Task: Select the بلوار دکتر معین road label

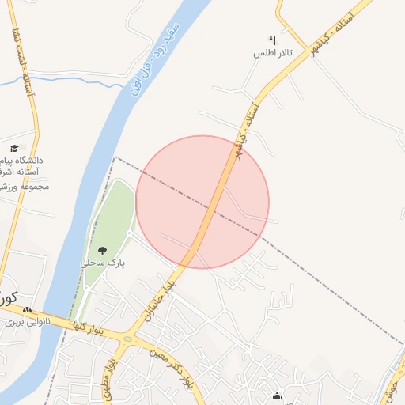Action: click(172, 369)
